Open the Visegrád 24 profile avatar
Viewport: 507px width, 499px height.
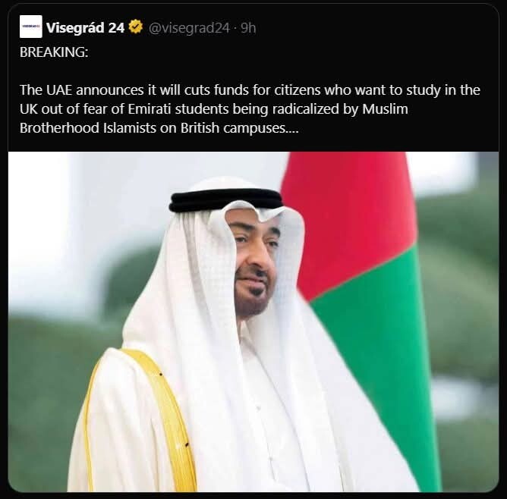point(30,27)
